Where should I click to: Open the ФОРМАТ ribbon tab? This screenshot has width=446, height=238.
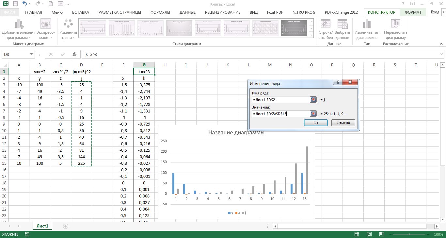click(413, 12)
